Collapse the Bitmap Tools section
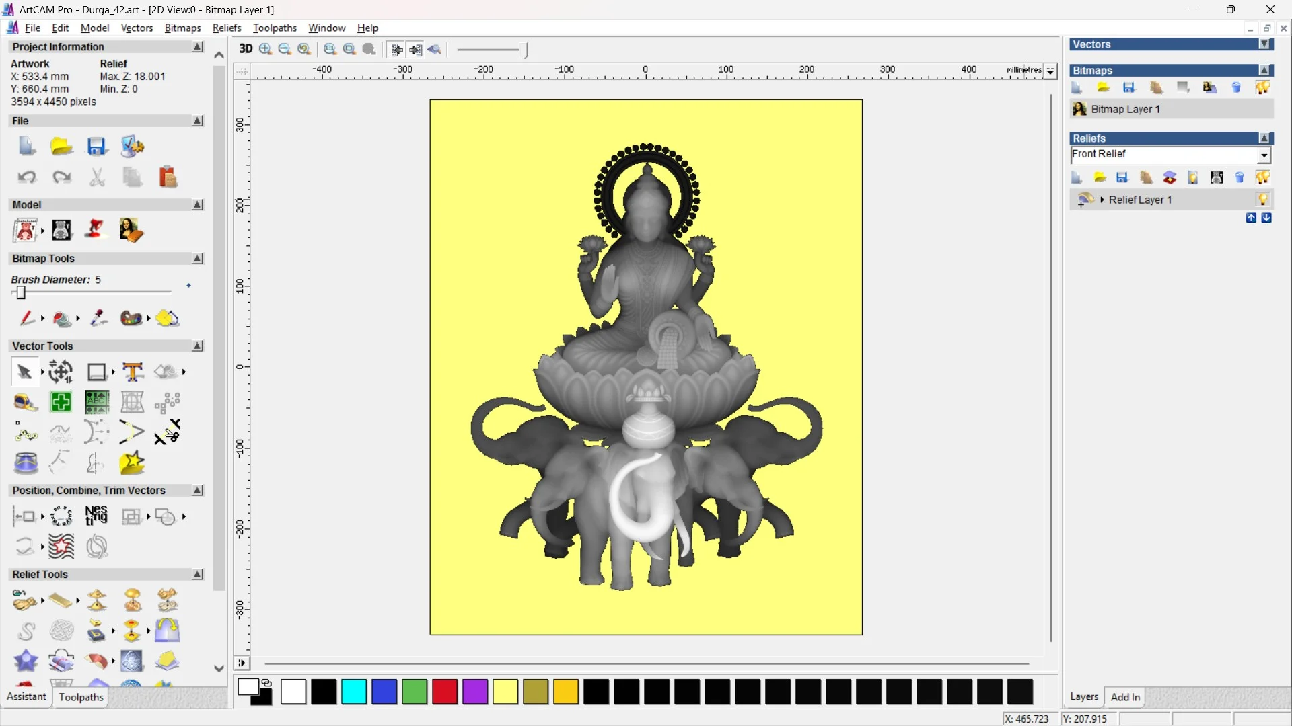 (x=197, y=259)
